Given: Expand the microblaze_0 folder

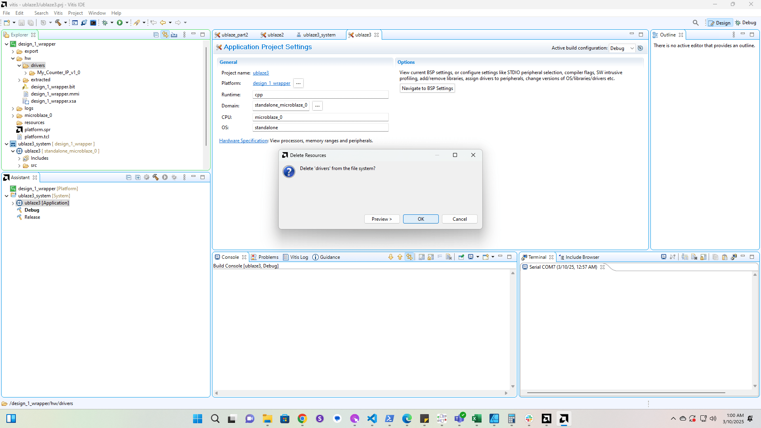Looking at the screenshot, I should [13, 116].
